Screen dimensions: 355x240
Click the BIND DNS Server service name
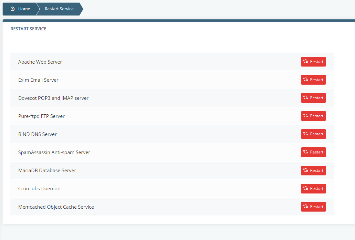(37, 134)
